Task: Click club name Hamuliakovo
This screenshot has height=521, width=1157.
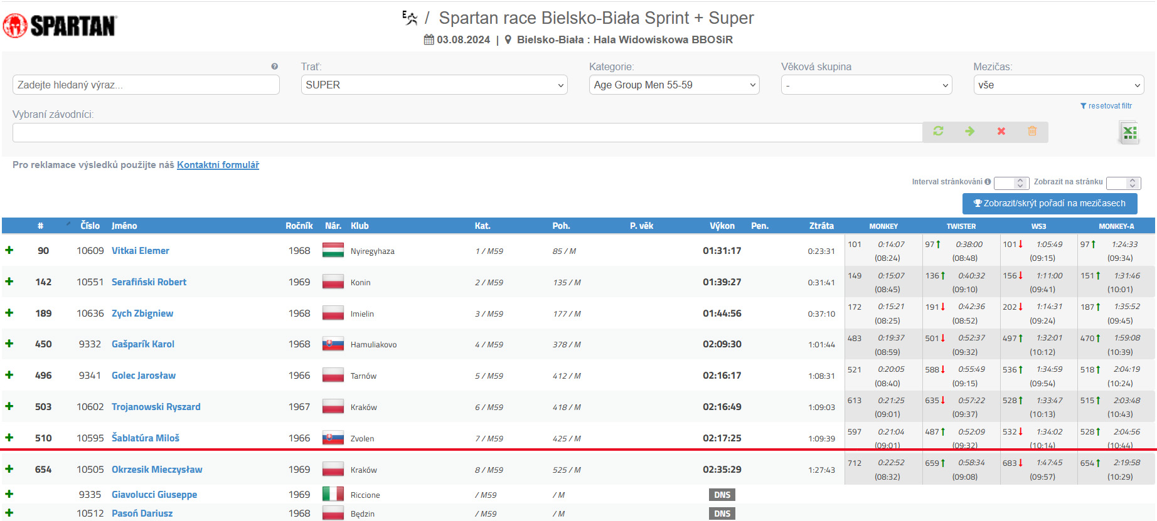Action: (373, 344)
